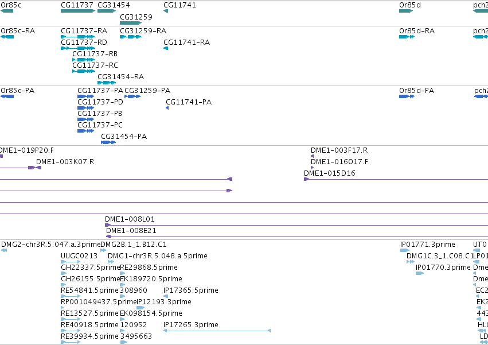The width and height of the screenshot is (488, 345).
Task: Select the Or85c gene arrow glyph
Action: [x=7, y=11]
